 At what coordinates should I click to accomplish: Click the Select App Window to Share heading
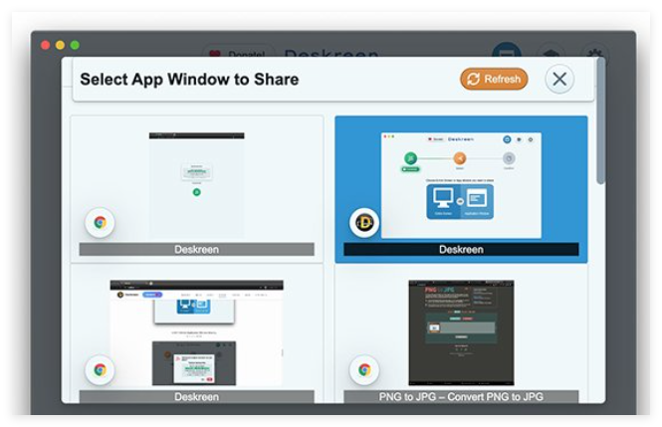point(189,80)
